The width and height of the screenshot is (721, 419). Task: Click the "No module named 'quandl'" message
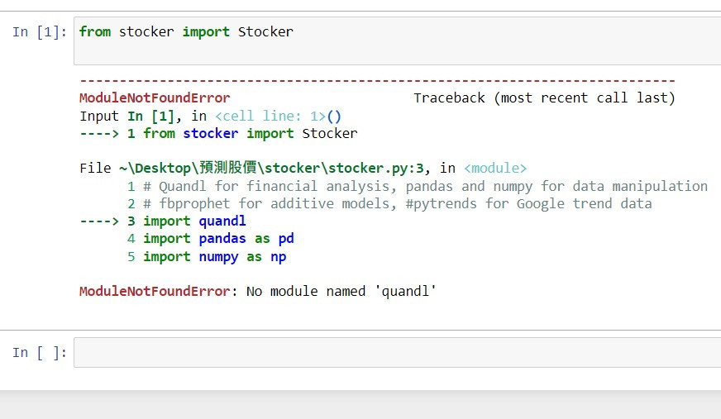point(341,291)
